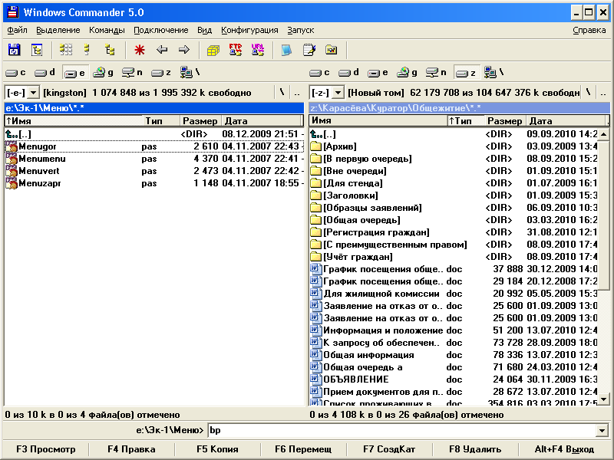Open the Выделение menu
Viewport: 614px width, 460px height.
[x=58, y=30]
